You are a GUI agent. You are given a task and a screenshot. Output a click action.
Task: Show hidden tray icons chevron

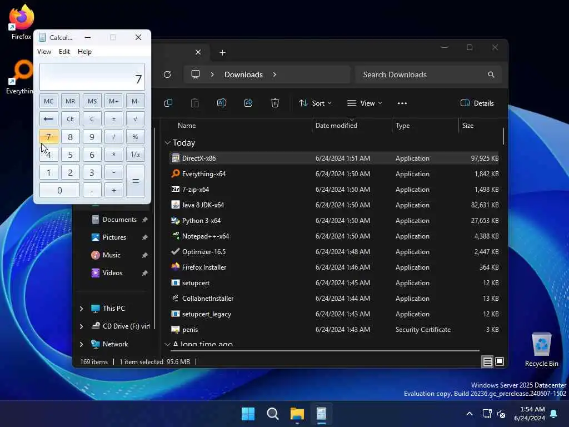469,414
